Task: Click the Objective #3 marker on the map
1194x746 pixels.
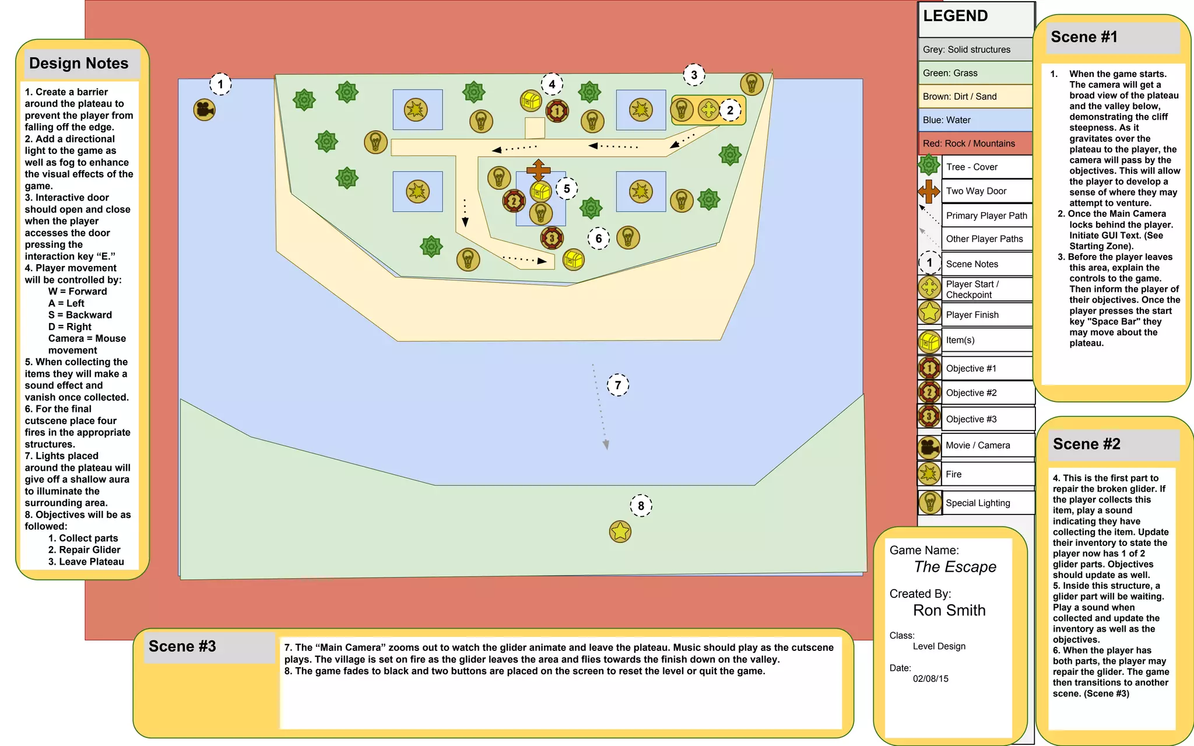Action: pyautogui.click(x=552, y=237)
